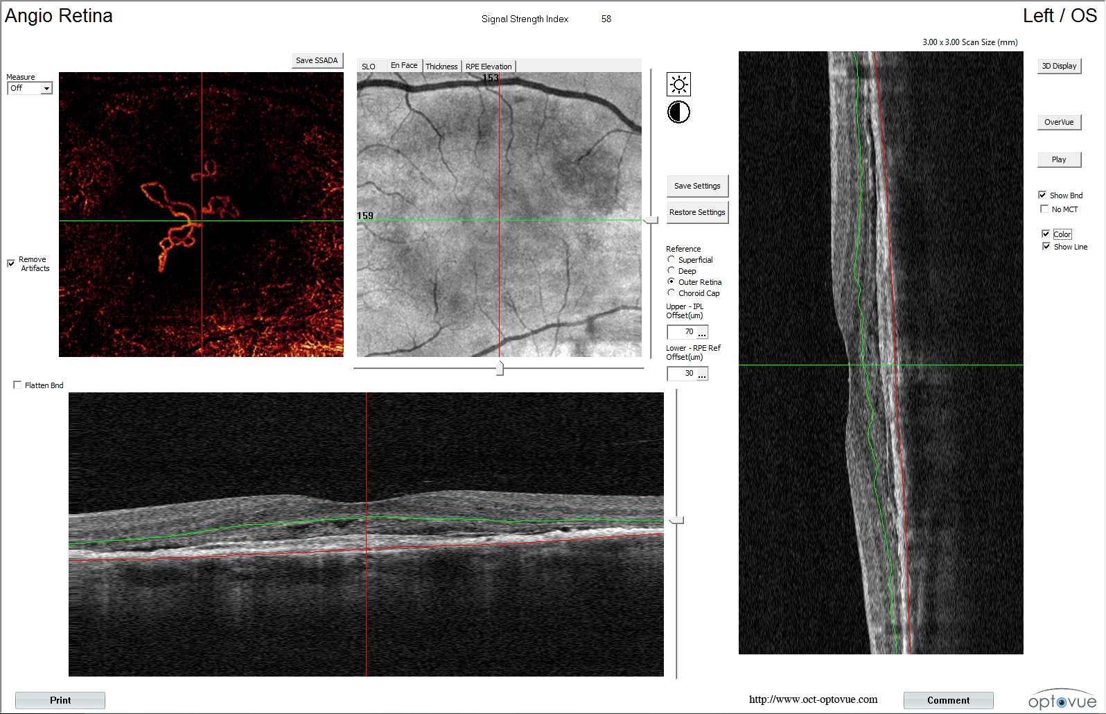Open the RPE Elevation tab
The height and width of the screenshot is (714, 1106).
tap(489, 67)
